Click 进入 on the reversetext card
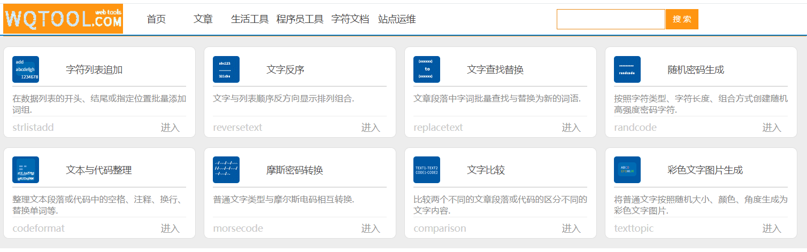807x252 pixels. tap(371, 128)
